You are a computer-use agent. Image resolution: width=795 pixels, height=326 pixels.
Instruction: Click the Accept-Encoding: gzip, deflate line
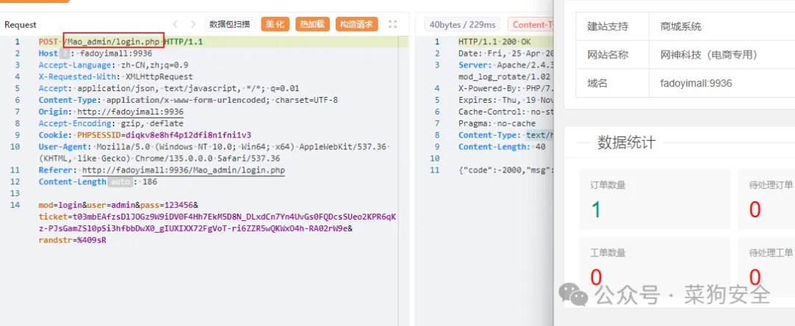pyautogui.click(x=111, y=123)
